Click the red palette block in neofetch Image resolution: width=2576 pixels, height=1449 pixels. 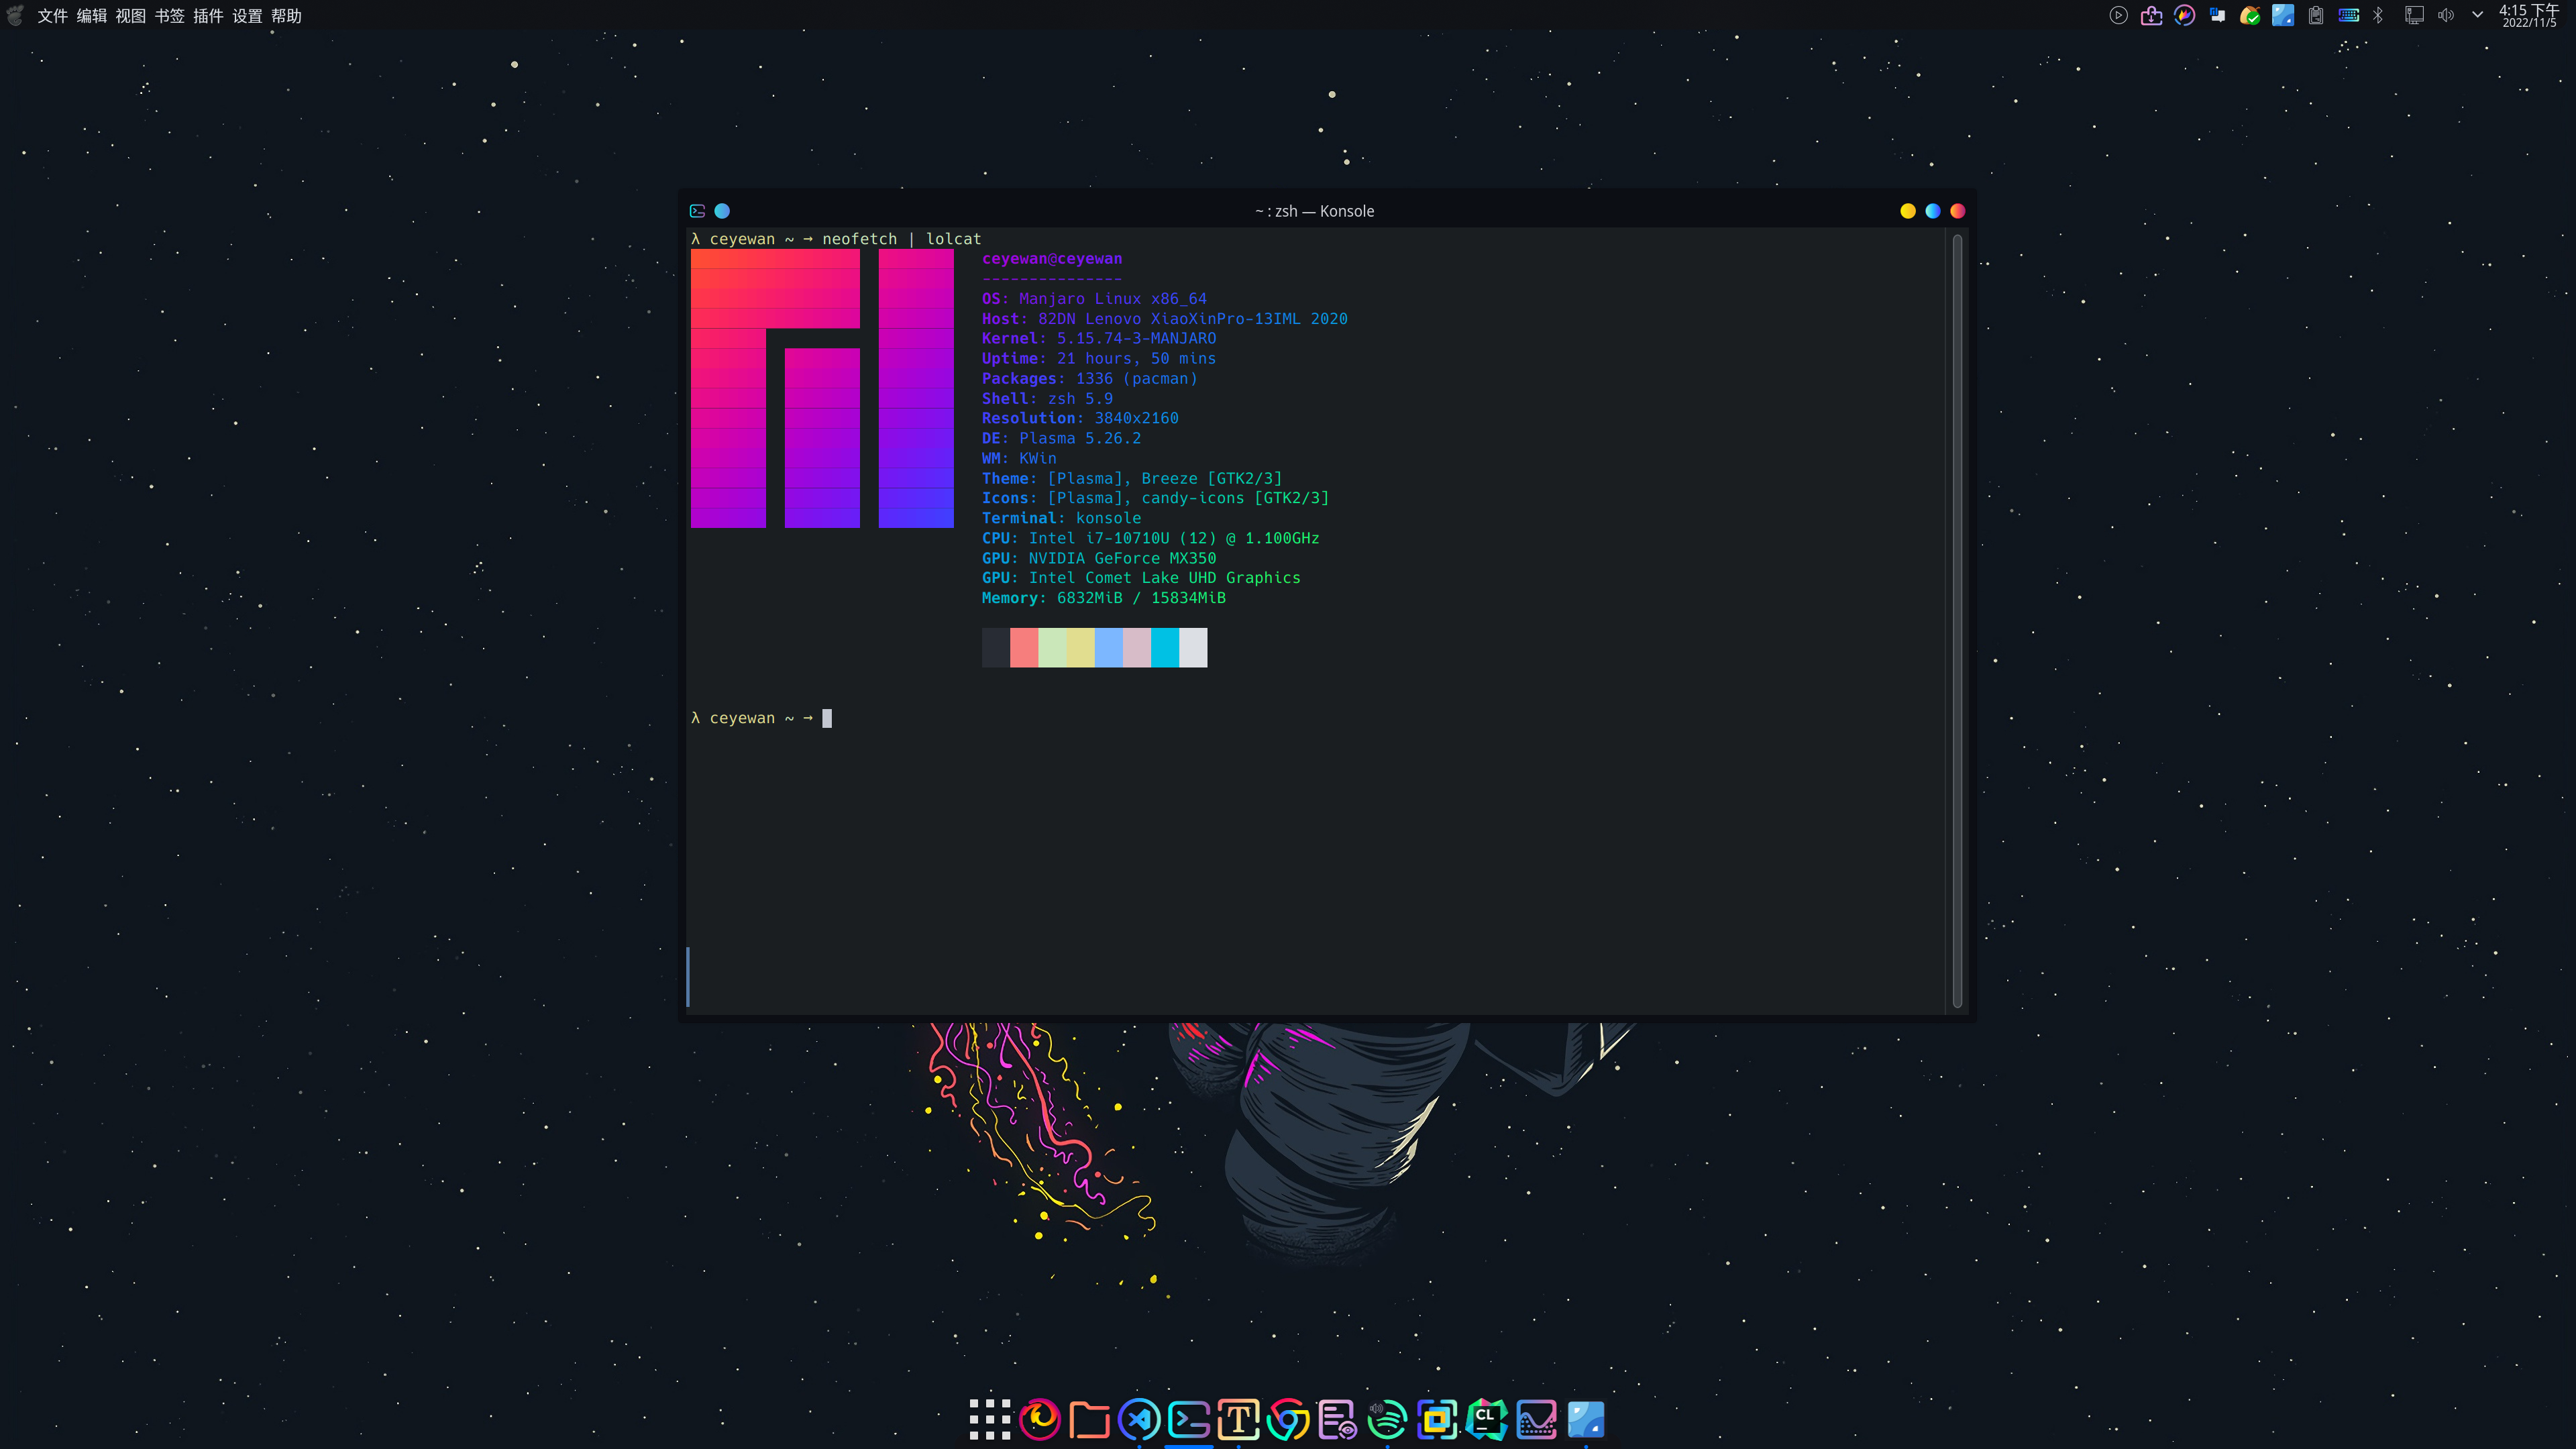pyautogui.click(x=1024, y=647)
